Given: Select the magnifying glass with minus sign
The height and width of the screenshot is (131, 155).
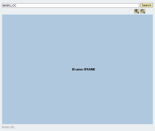Looking at the screenshot, I should pyautogui.click(x=143, y=11).
